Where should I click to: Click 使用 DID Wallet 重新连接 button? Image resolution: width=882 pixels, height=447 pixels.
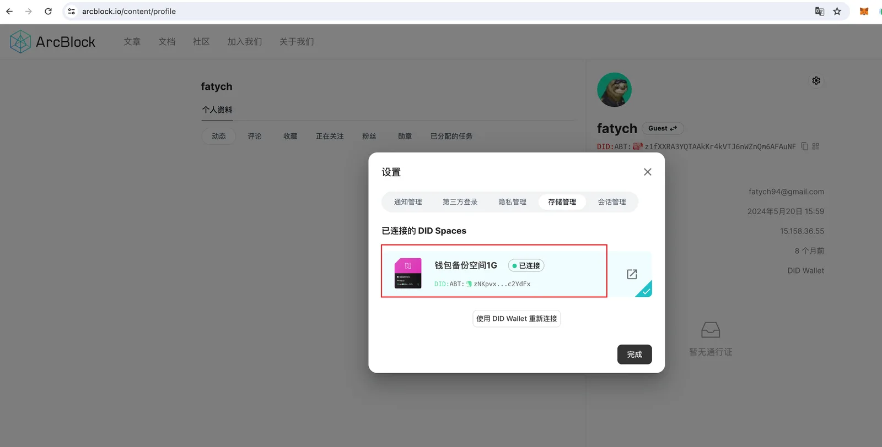point(517,319)
